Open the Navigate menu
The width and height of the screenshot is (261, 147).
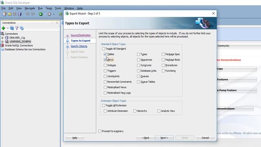[30, 8]
